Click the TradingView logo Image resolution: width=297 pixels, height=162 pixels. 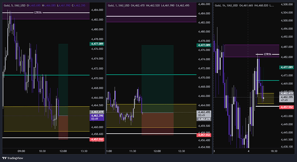point(12,158)
